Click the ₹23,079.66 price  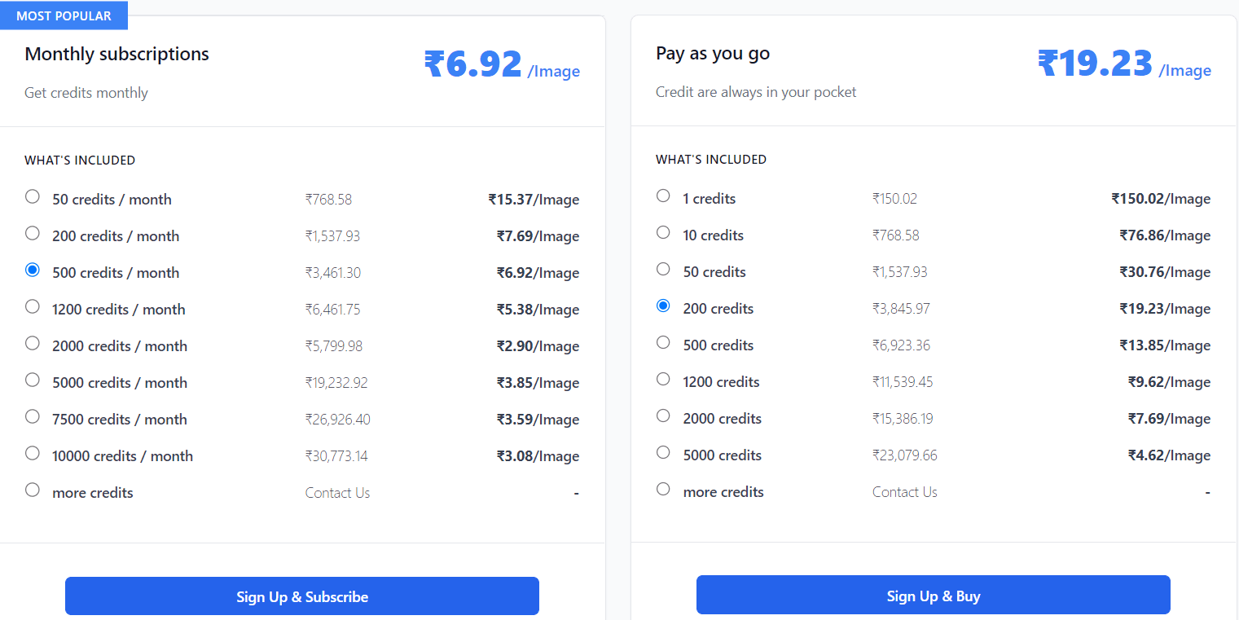pos(905,455)
